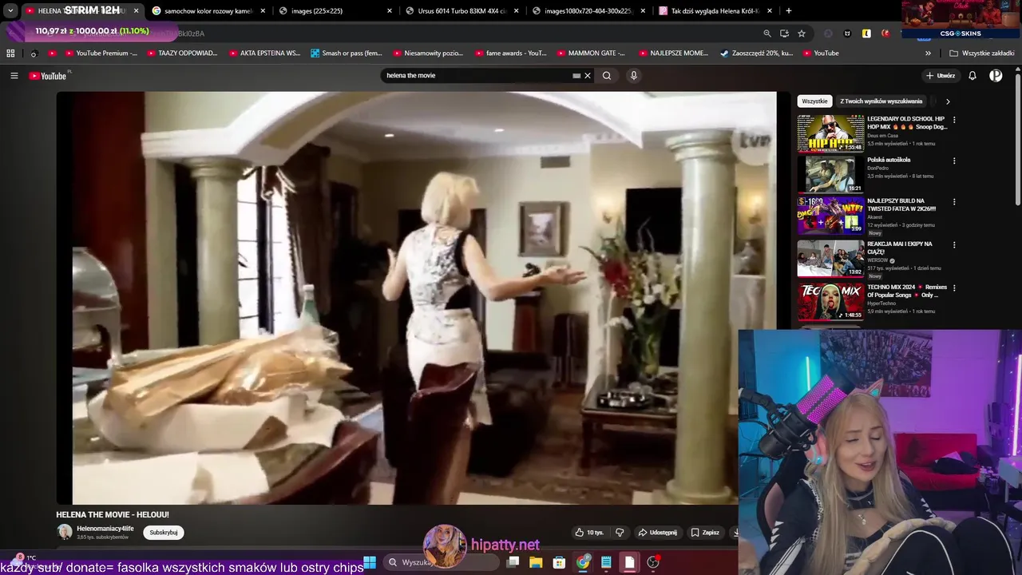
Task: Open Smash or pass (fem... bookmark
Action: [x=347, y=54]
